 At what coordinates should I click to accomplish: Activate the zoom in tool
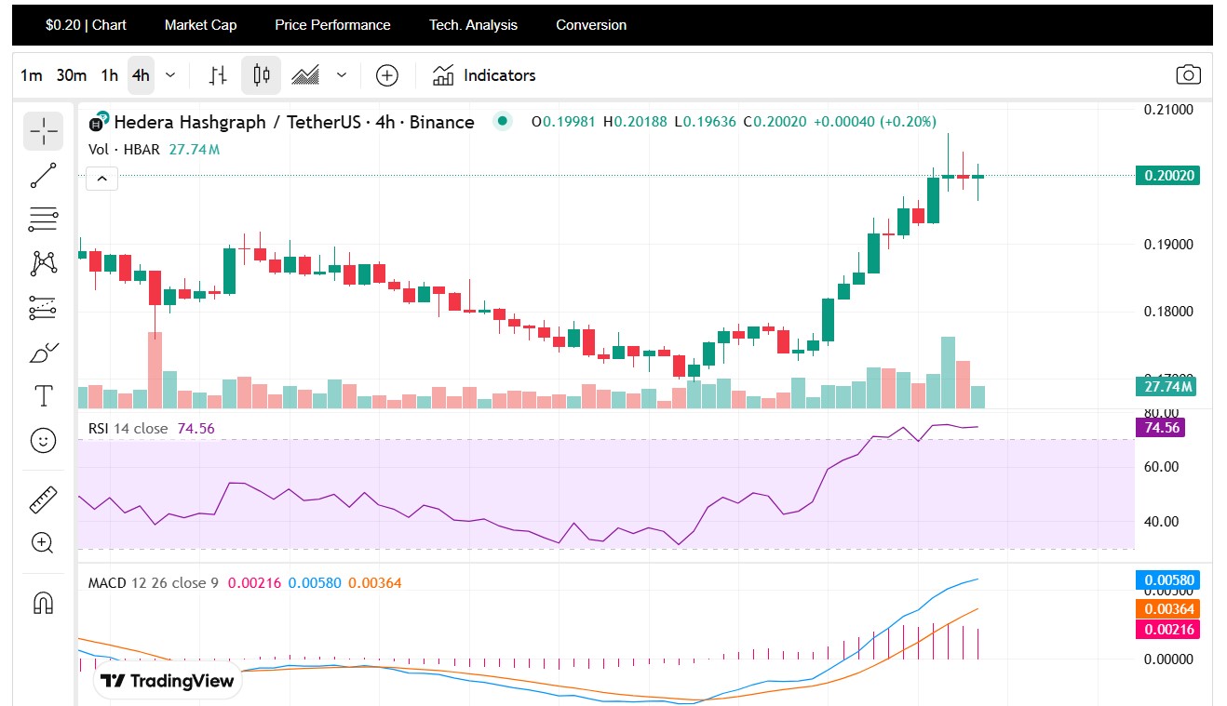(x=43, y=543)
